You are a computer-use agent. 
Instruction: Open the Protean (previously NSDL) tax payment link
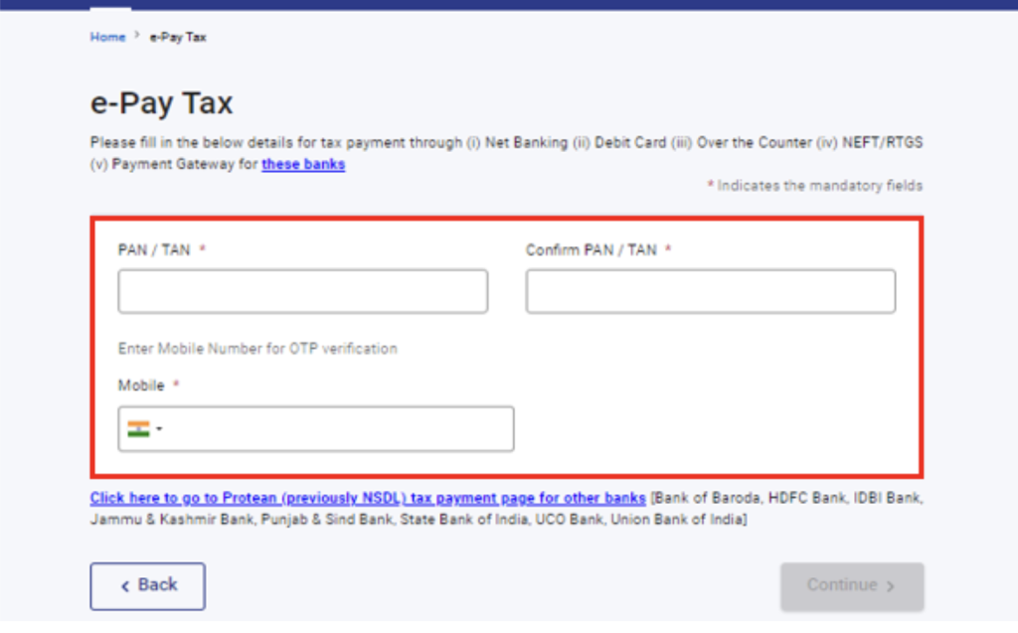[368, 497]
